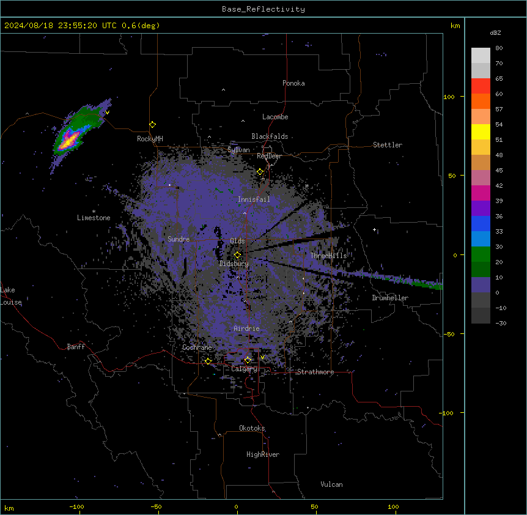The image size is (527, 515).
Task: Click the 45 value on dBZ scale
Action: (x=499, y=170)
